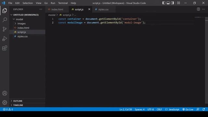Collapse the Untitled (Workspace) section
Screen dimensions: 208x117
tap(26, 15)
